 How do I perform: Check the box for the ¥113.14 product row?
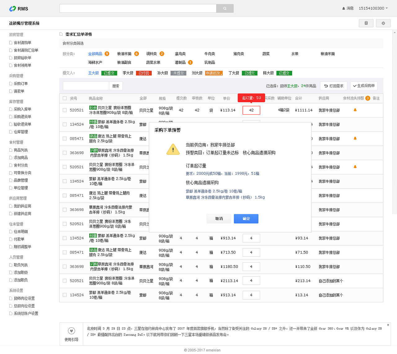point(65,110)
